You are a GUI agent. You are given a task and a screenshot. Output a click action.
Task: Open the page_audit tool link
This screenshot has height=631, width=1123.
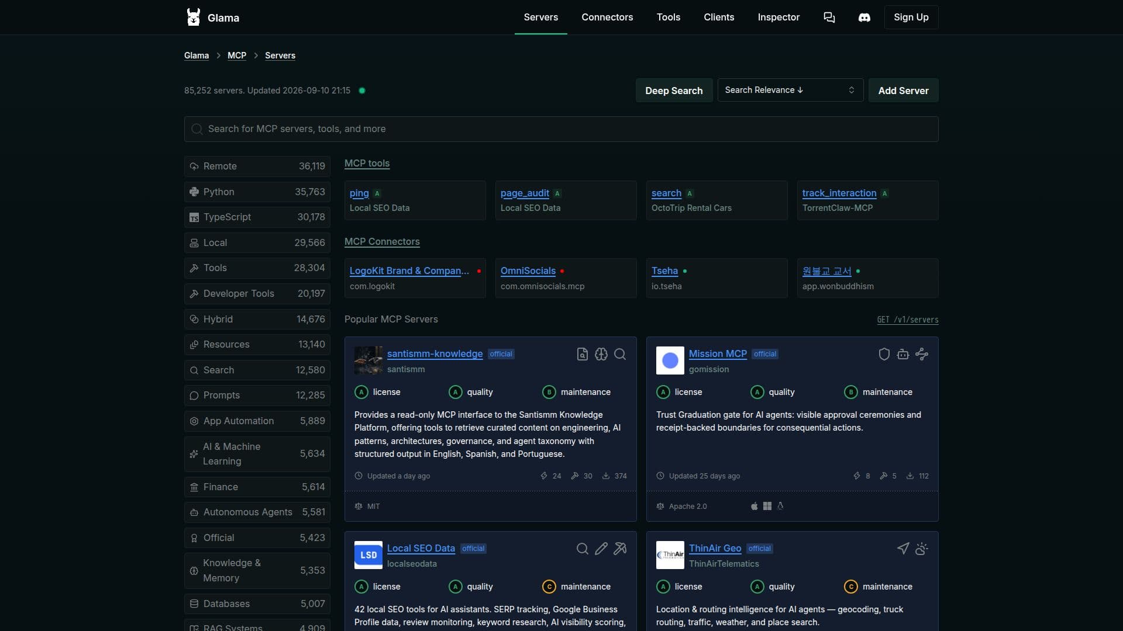pyautogui.click(x=525, y=193)
